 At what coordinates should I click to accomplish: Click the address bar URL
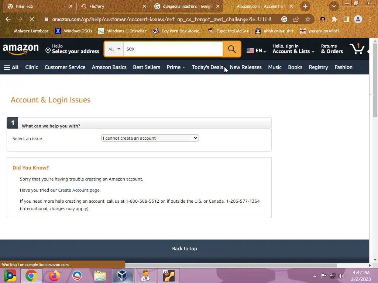[x=162, y=19]
